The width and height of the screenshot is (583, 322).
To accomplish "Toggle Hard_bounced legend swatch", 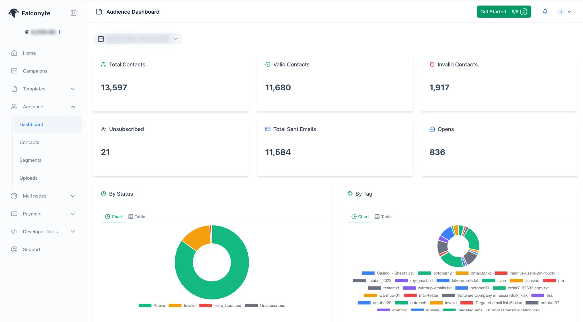I will (206, 306).
